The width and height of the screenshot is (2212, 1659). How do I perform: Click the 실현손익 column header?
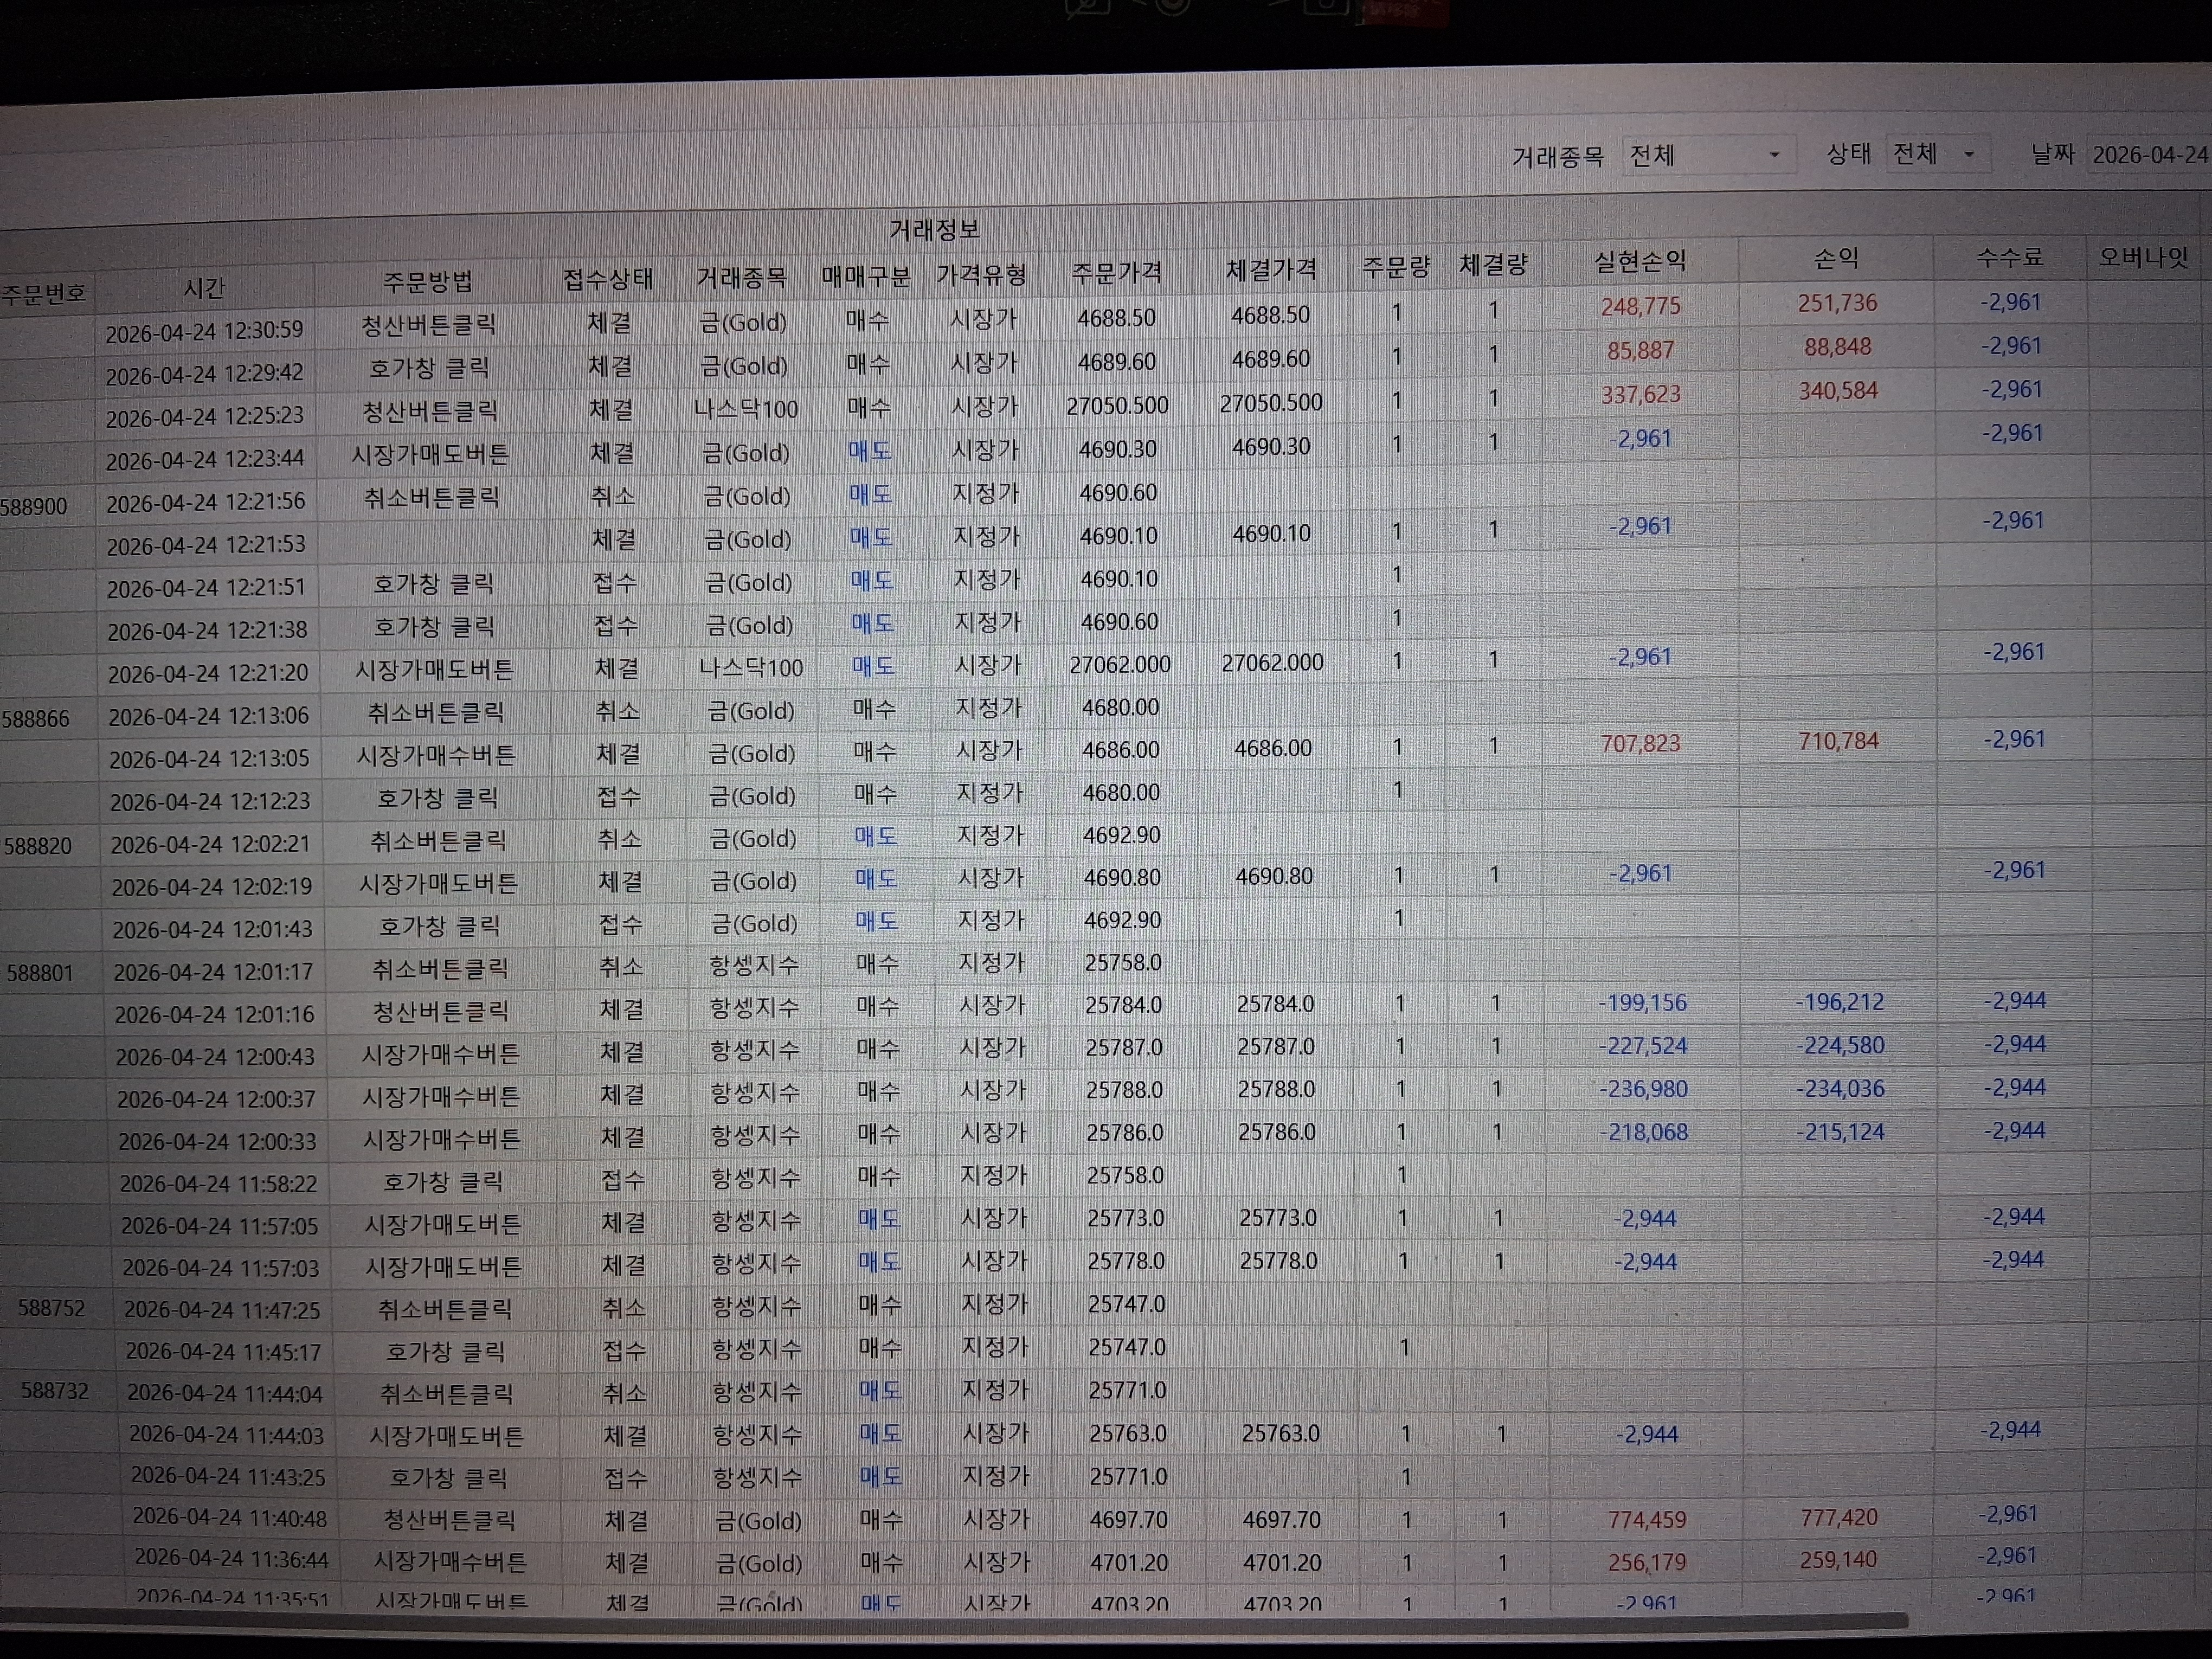(x=1640, y=261)
